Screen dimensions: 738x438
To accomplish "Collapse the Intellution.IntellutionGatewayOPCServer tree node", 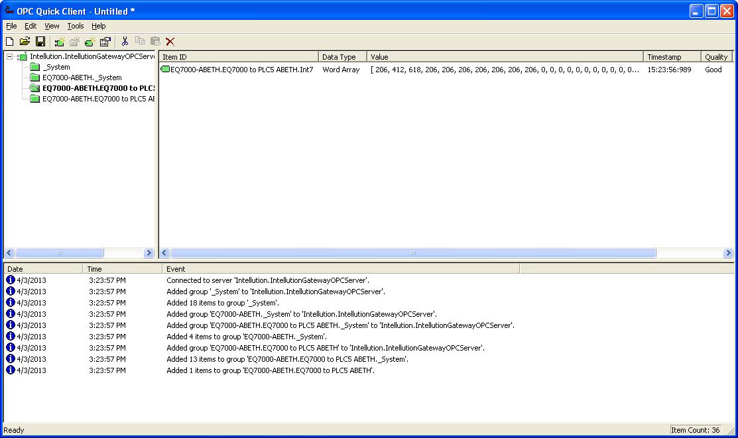I will tap(10, 57).
